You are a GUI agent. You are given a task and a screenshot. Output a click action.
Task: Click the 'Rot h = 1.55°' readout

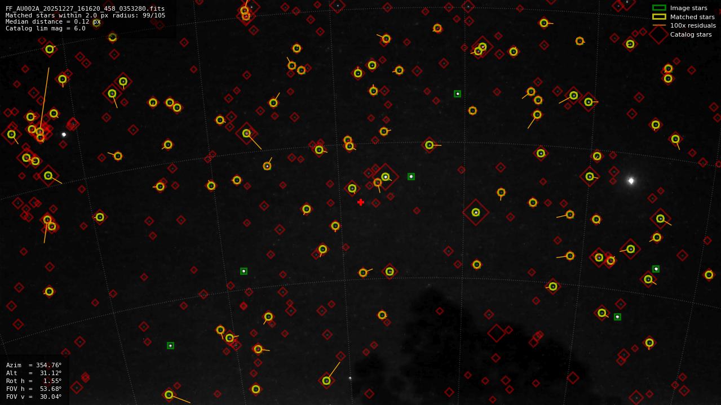(x=34, y=381)
